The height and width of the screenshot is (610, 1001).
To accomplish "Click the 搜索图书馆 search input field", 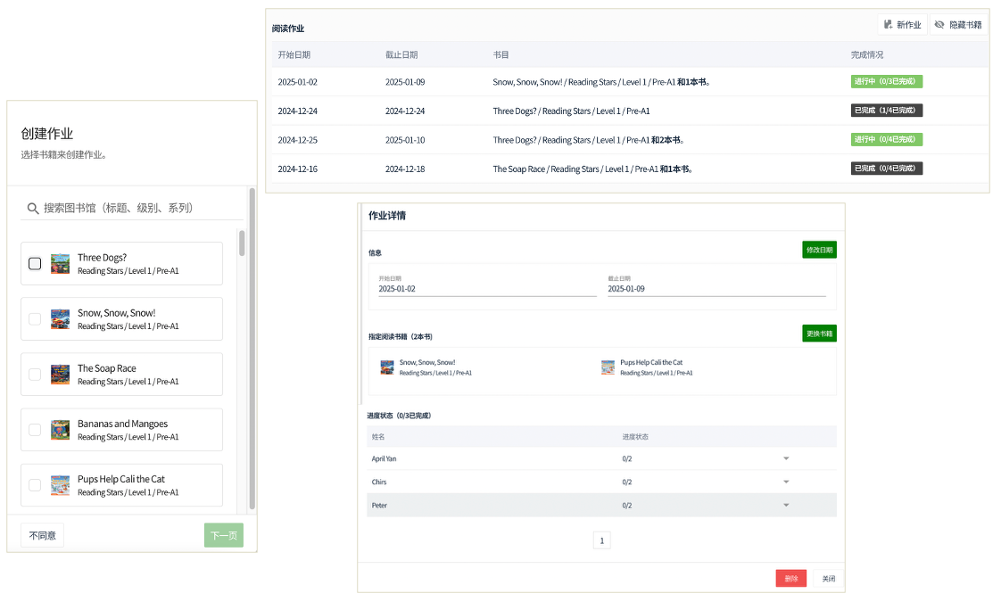I will (141, 208).
